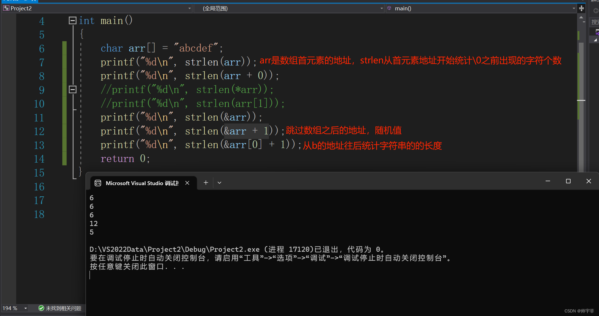The height and width of the screenshot is (316, 599).
Task: Collapse the main function outline block
Action: 73,20
